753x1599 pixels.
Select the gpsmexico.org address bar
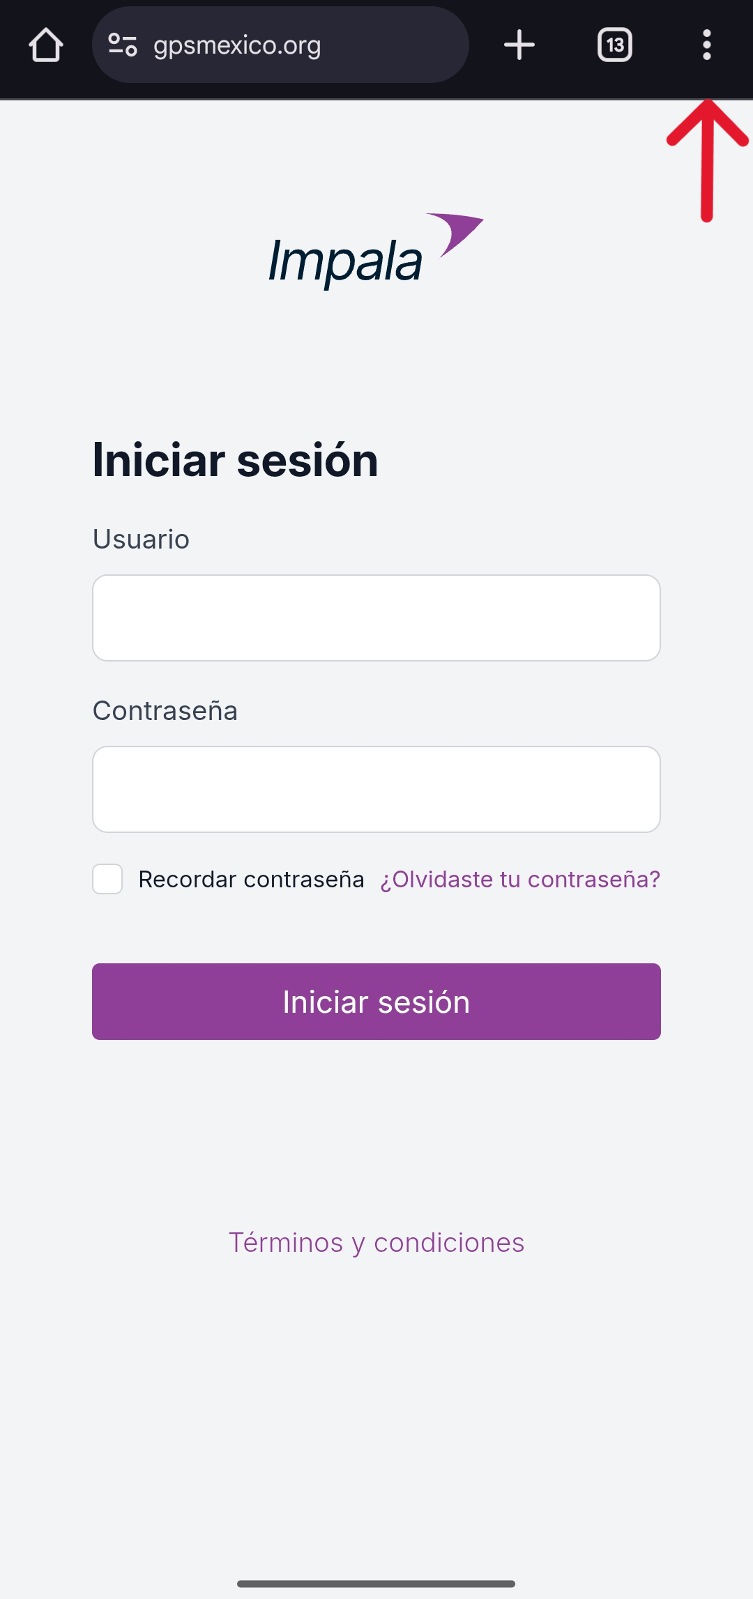pos(280,45)
